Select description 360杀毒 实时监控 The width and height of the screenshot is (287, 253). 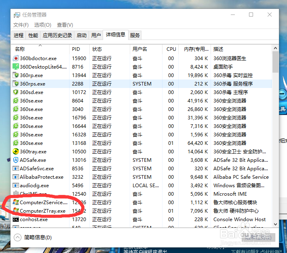233,75
